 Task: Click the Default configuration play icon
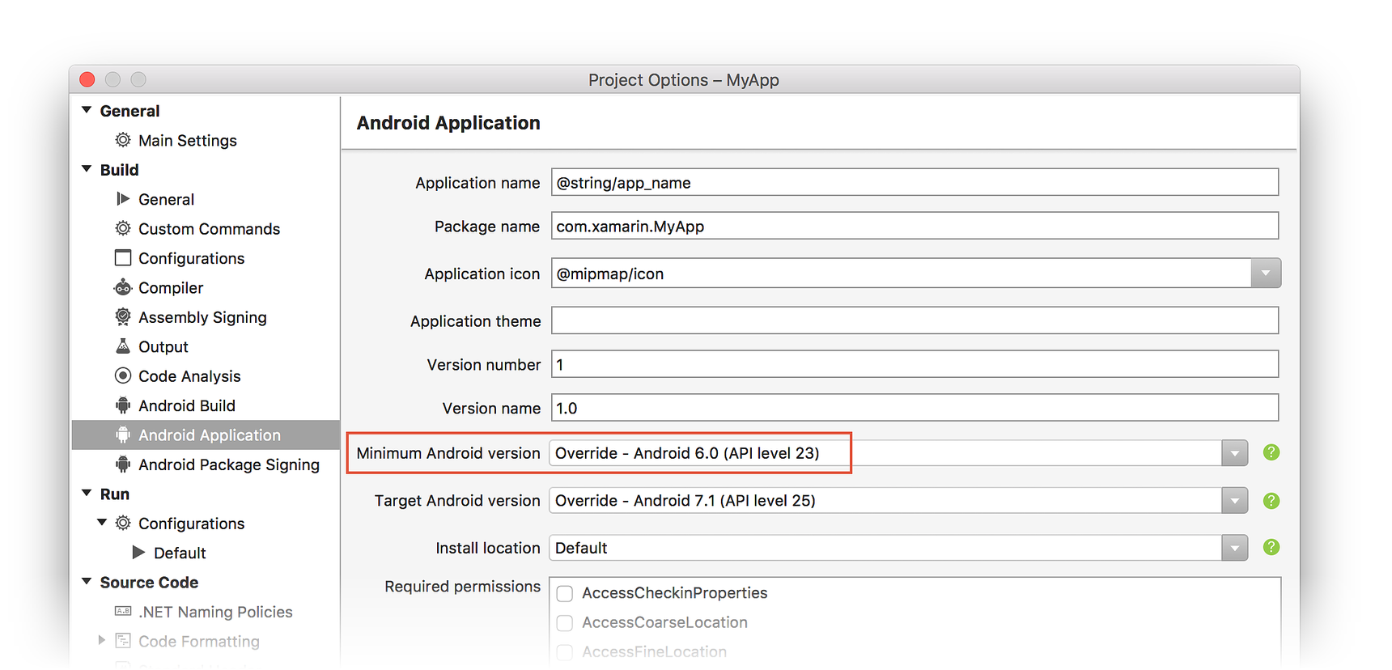tap(138, 553)
